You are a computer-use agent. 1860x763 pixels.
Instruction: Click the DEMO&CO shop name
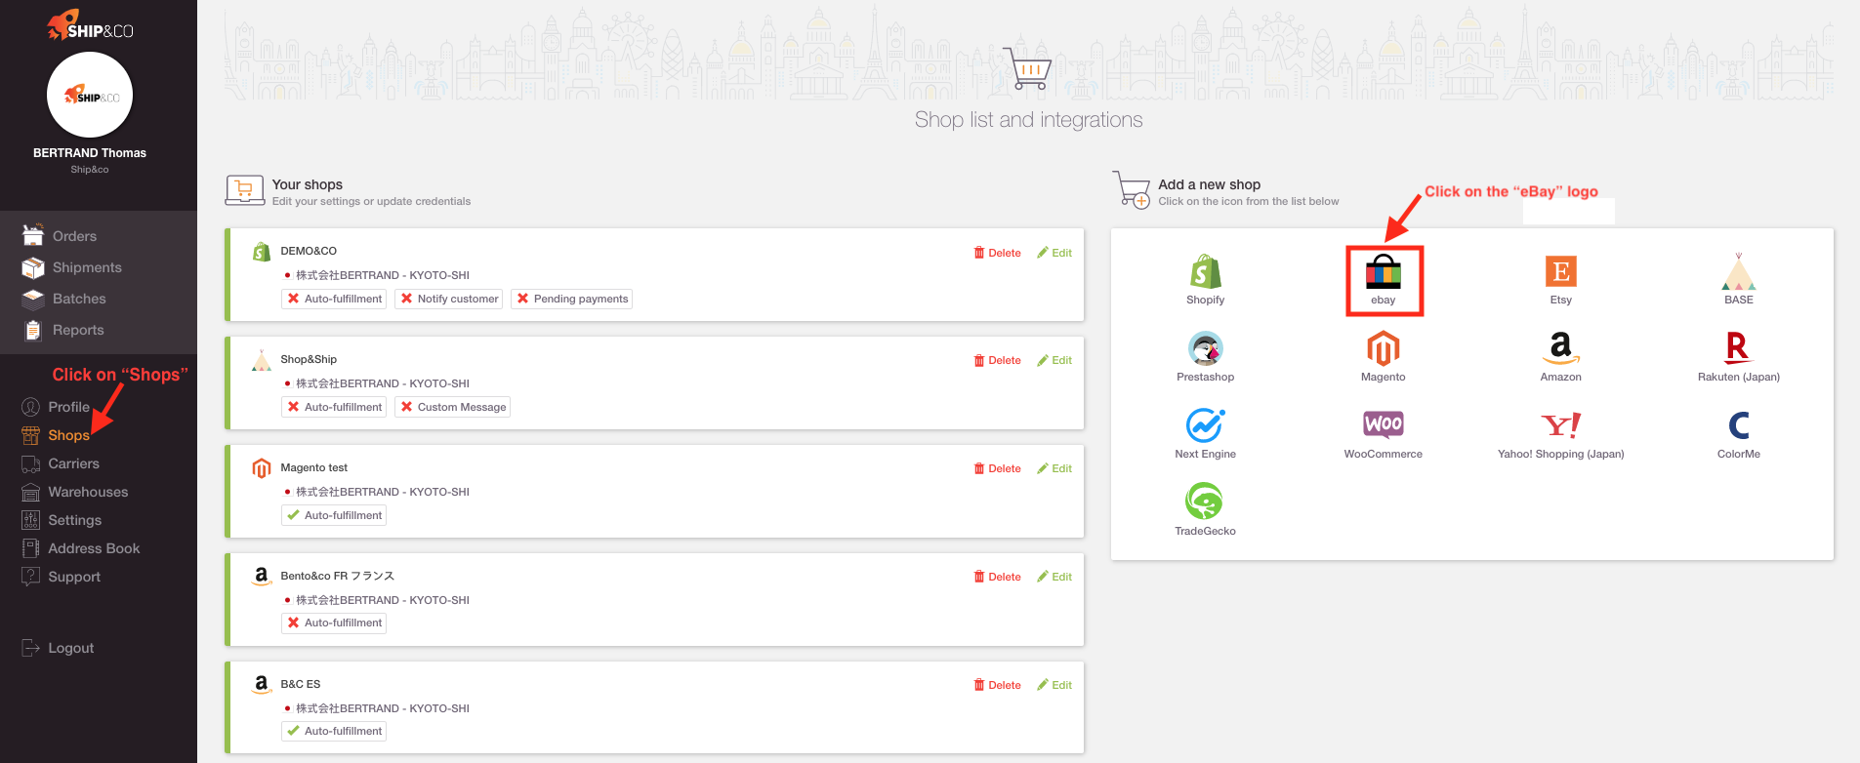pos(309,251)
